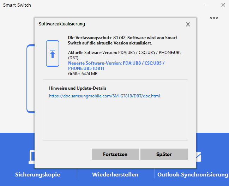The width and height of the screenshot is (229, 186).
Task: Click the 'Aktuelle Software-Version' line
Action: [x=125, y=55]
